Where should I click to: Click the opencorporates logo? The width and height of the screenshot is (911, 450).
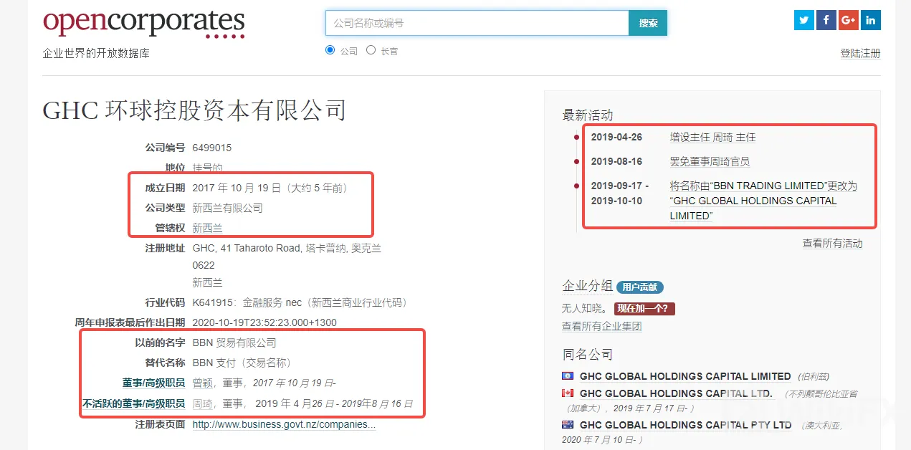pyautogui.click(x=143, y=23)
